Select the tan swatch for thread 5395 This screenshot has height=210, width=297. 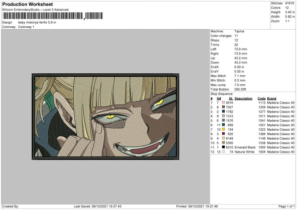[223, 143]
